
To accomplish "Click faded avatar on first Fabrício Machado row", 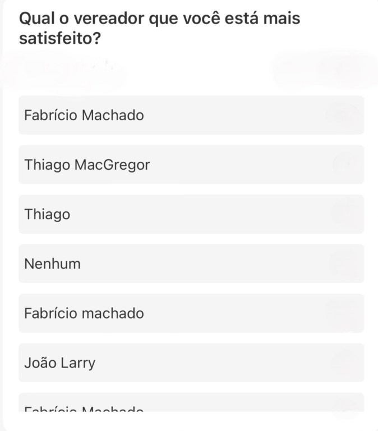I will pyautogui.click(x=343, y=115).
